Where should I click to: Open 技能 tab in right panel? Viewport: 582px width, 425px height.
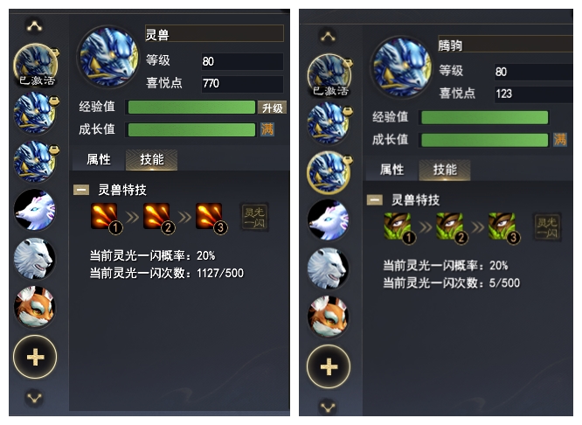445,170
